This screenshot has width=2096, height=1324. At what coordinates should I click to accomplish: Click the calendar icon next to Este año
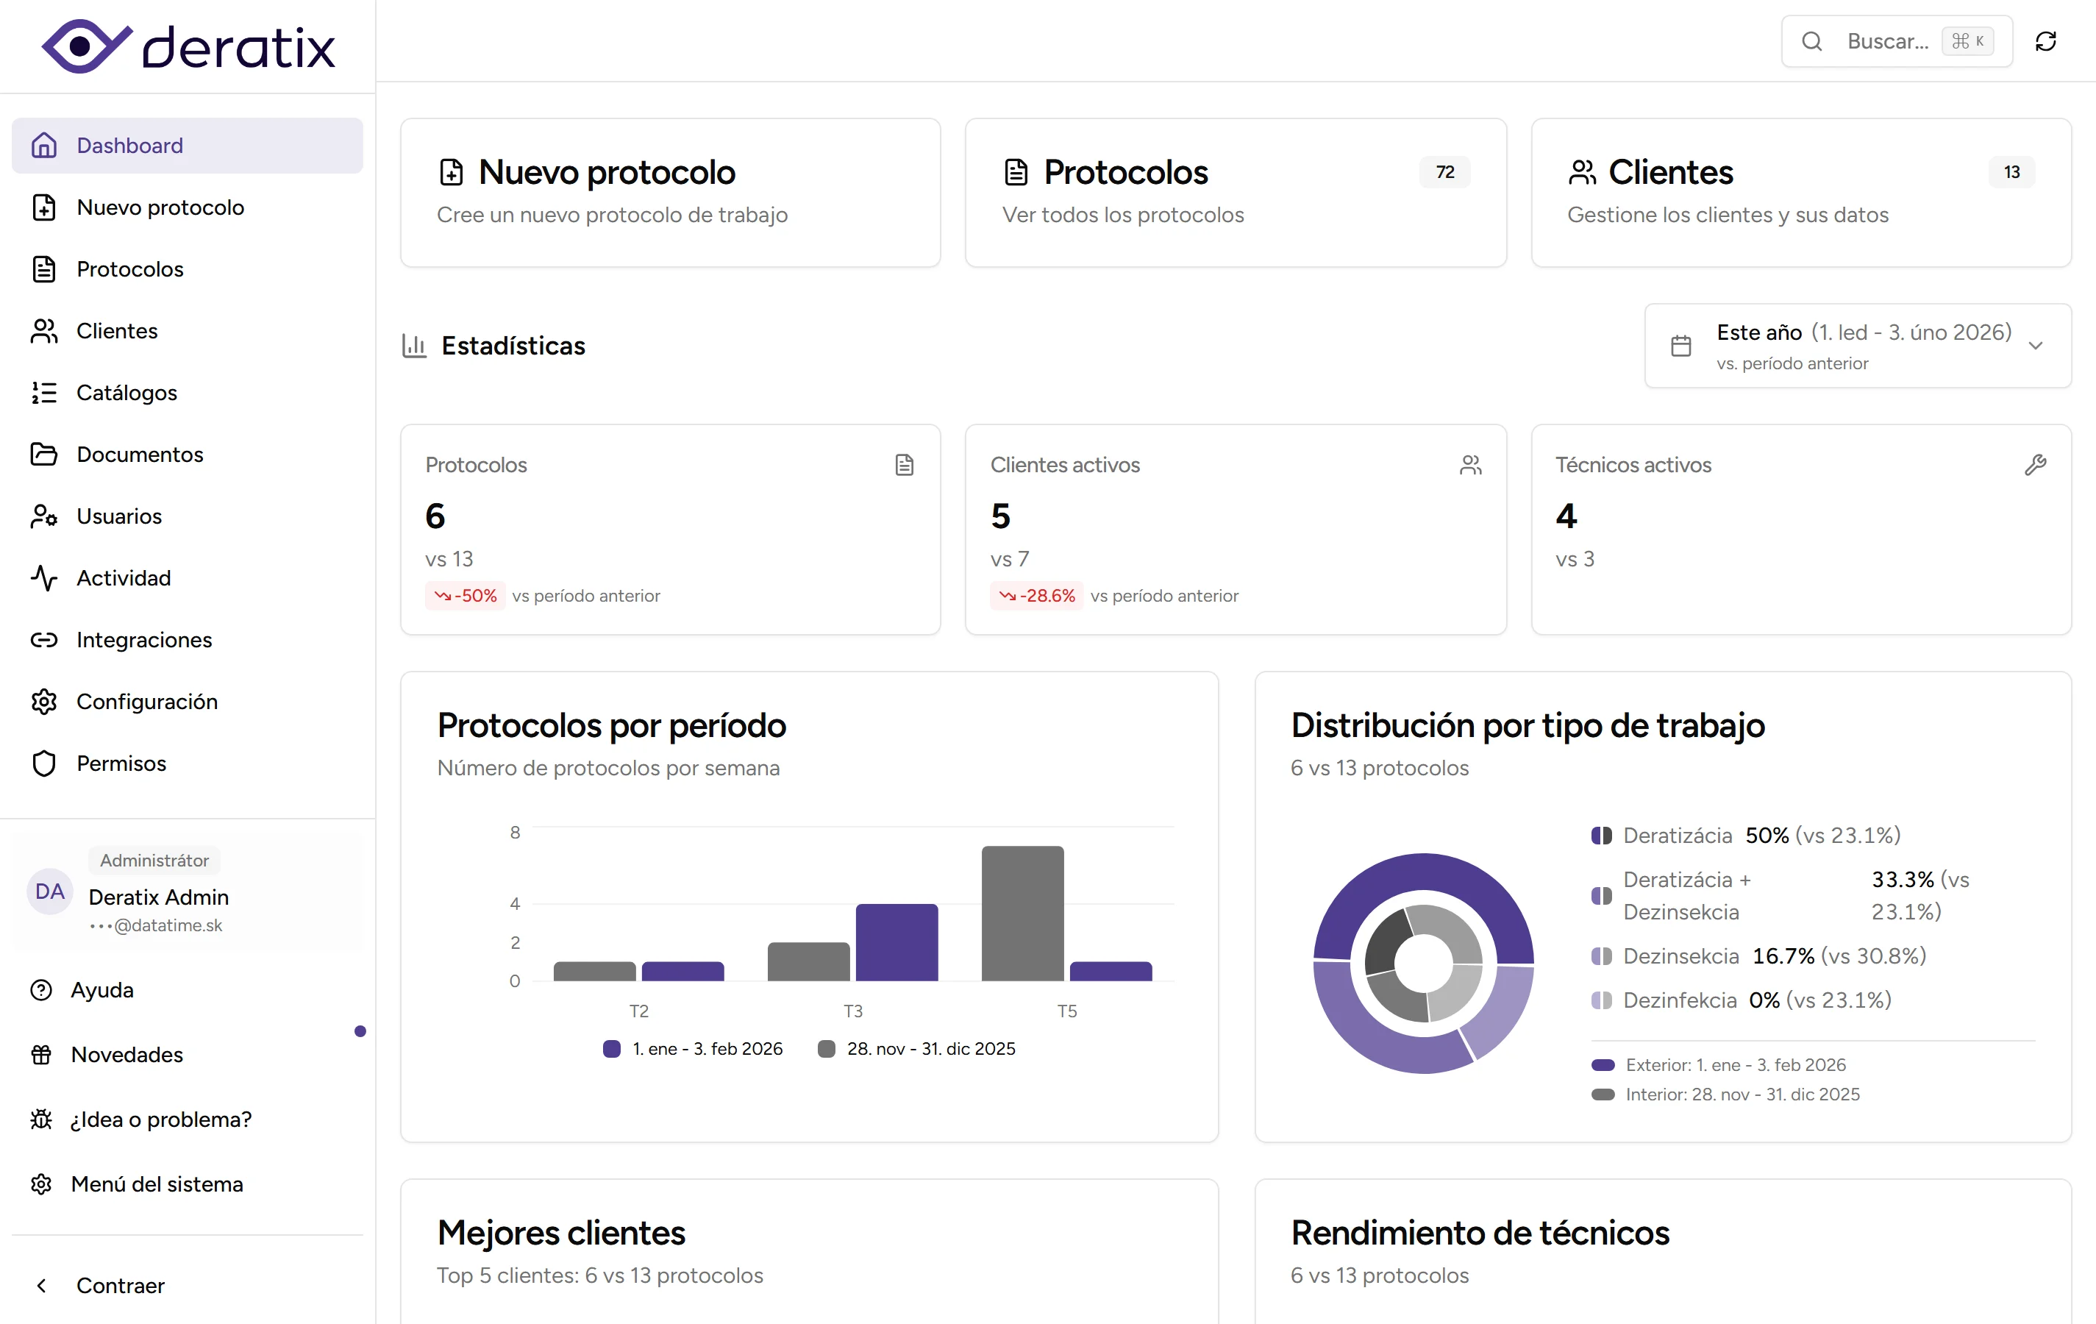pos(1680,345)
